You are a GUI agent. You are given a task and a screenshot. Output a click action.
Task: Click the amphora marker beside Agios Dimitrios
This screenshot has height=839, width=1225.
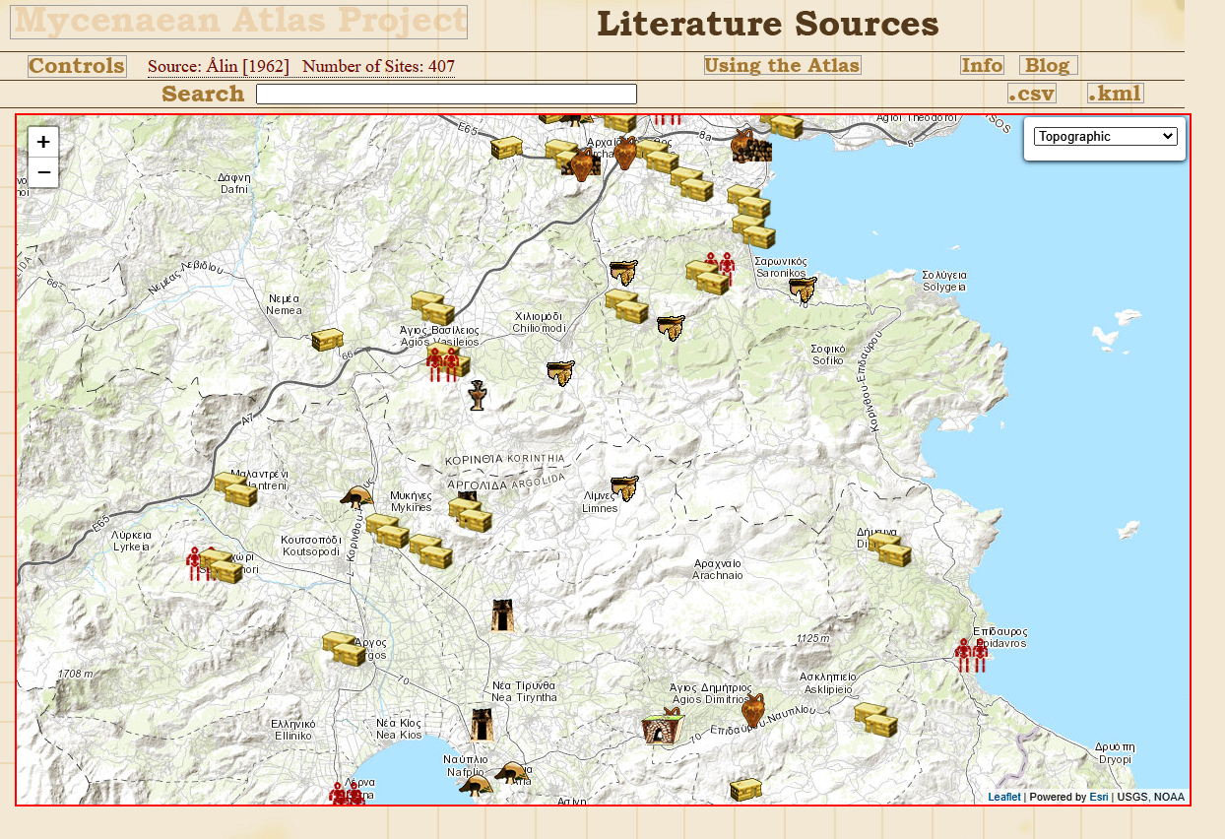[752, 710]
